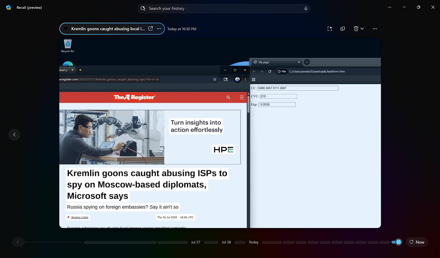Expand the delete options chevron
440x258 pixels.
coord(362,29)
